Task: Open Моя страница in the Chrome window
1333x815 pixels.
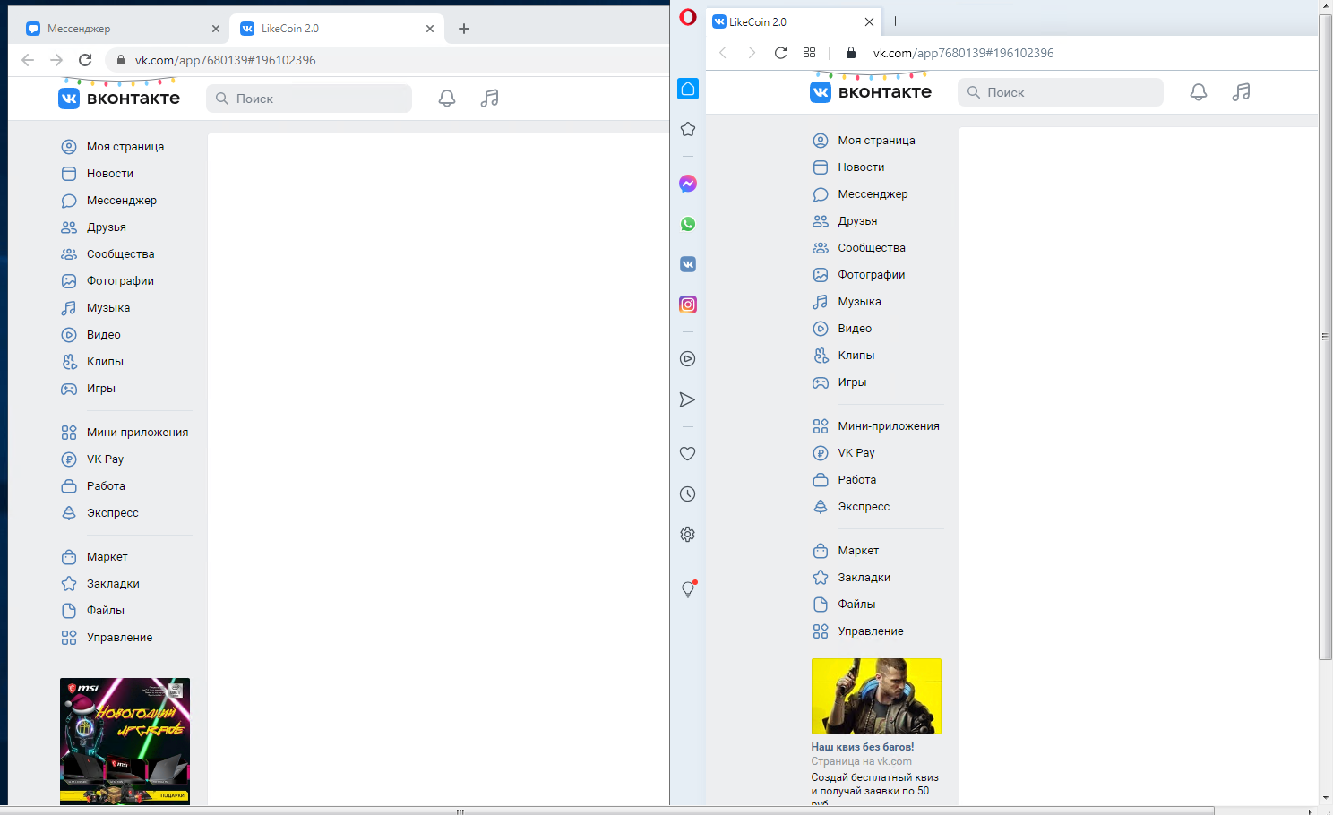Action: (125, 147)
